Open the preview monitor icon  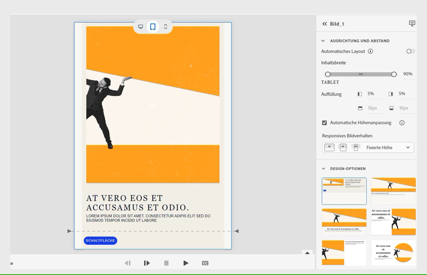coord(412,23)
